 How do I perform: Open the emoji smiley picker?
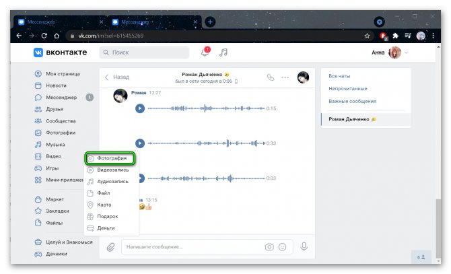(x=283, y=247)
